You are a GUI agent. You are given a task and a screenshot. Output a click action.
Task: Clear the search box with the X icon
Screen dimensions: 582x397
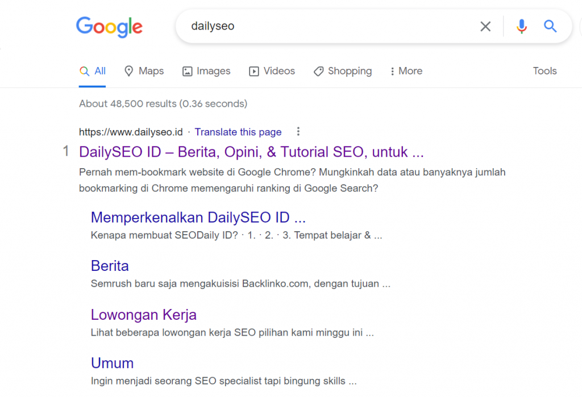(x=485, y=26)
